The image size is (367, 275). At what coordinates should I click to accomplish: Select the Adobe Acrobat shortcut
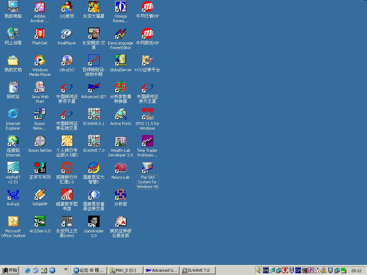pyautogui.click(x=40, y=6)
